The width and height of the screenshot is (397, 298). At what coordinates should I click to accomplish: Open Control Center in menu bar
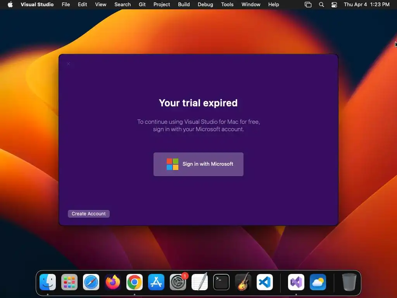tap(334, 5)
